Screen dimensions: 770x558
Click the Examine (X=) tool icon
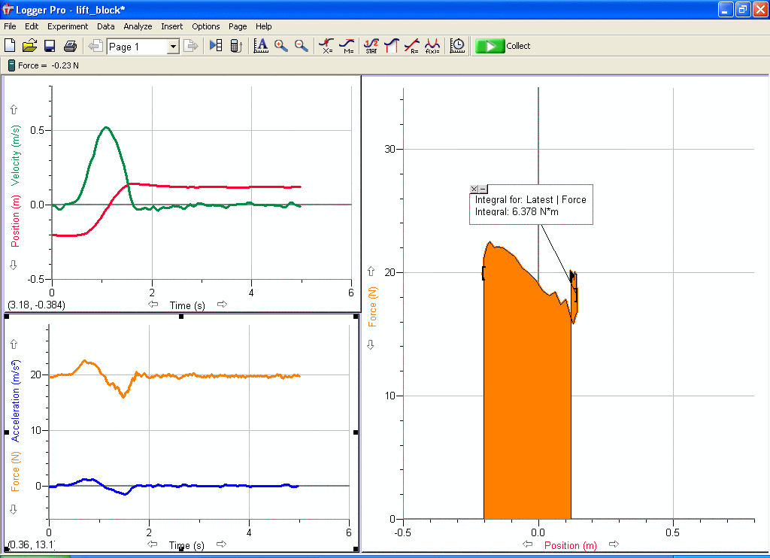326,46
